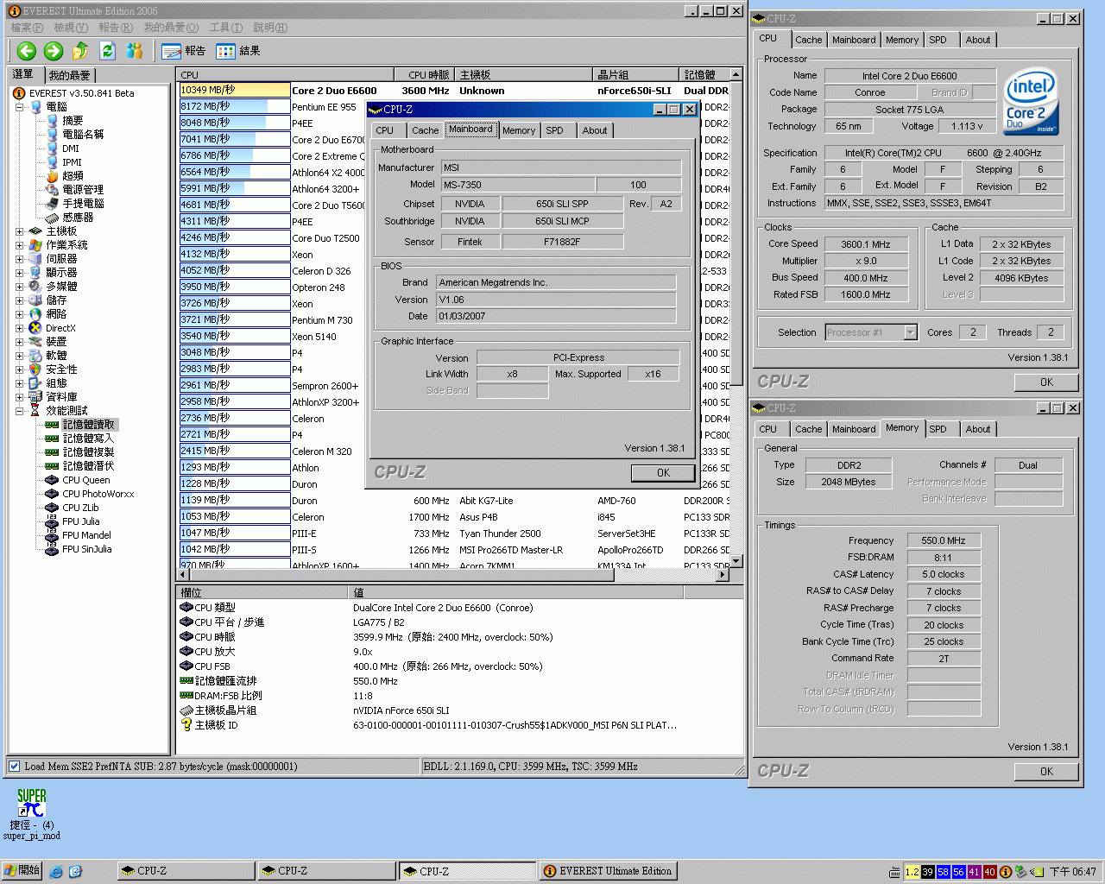Go back with the green left arrow

click(26, 51)
